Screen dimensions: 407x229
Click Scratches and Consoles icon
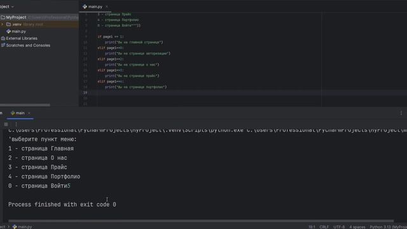(x=3, y=45)
